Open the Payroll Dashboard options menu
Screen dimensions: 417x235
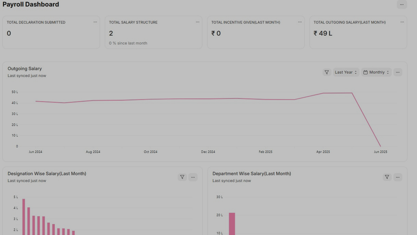pos(402,5)
